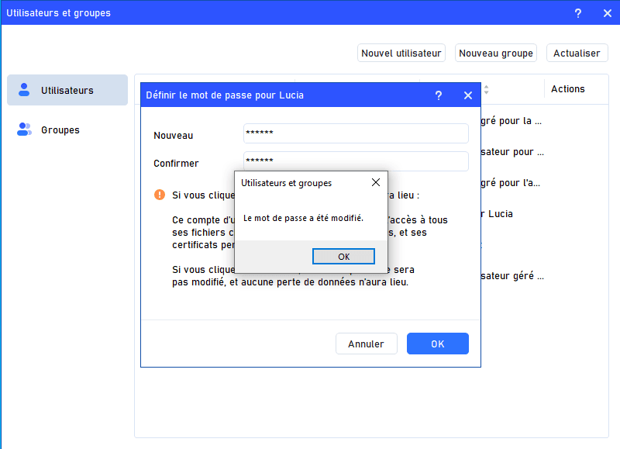Click the Nouveau groupe button
Image resolution: width=620 pixels, height=449 pixels.
[x=496, y=54]
